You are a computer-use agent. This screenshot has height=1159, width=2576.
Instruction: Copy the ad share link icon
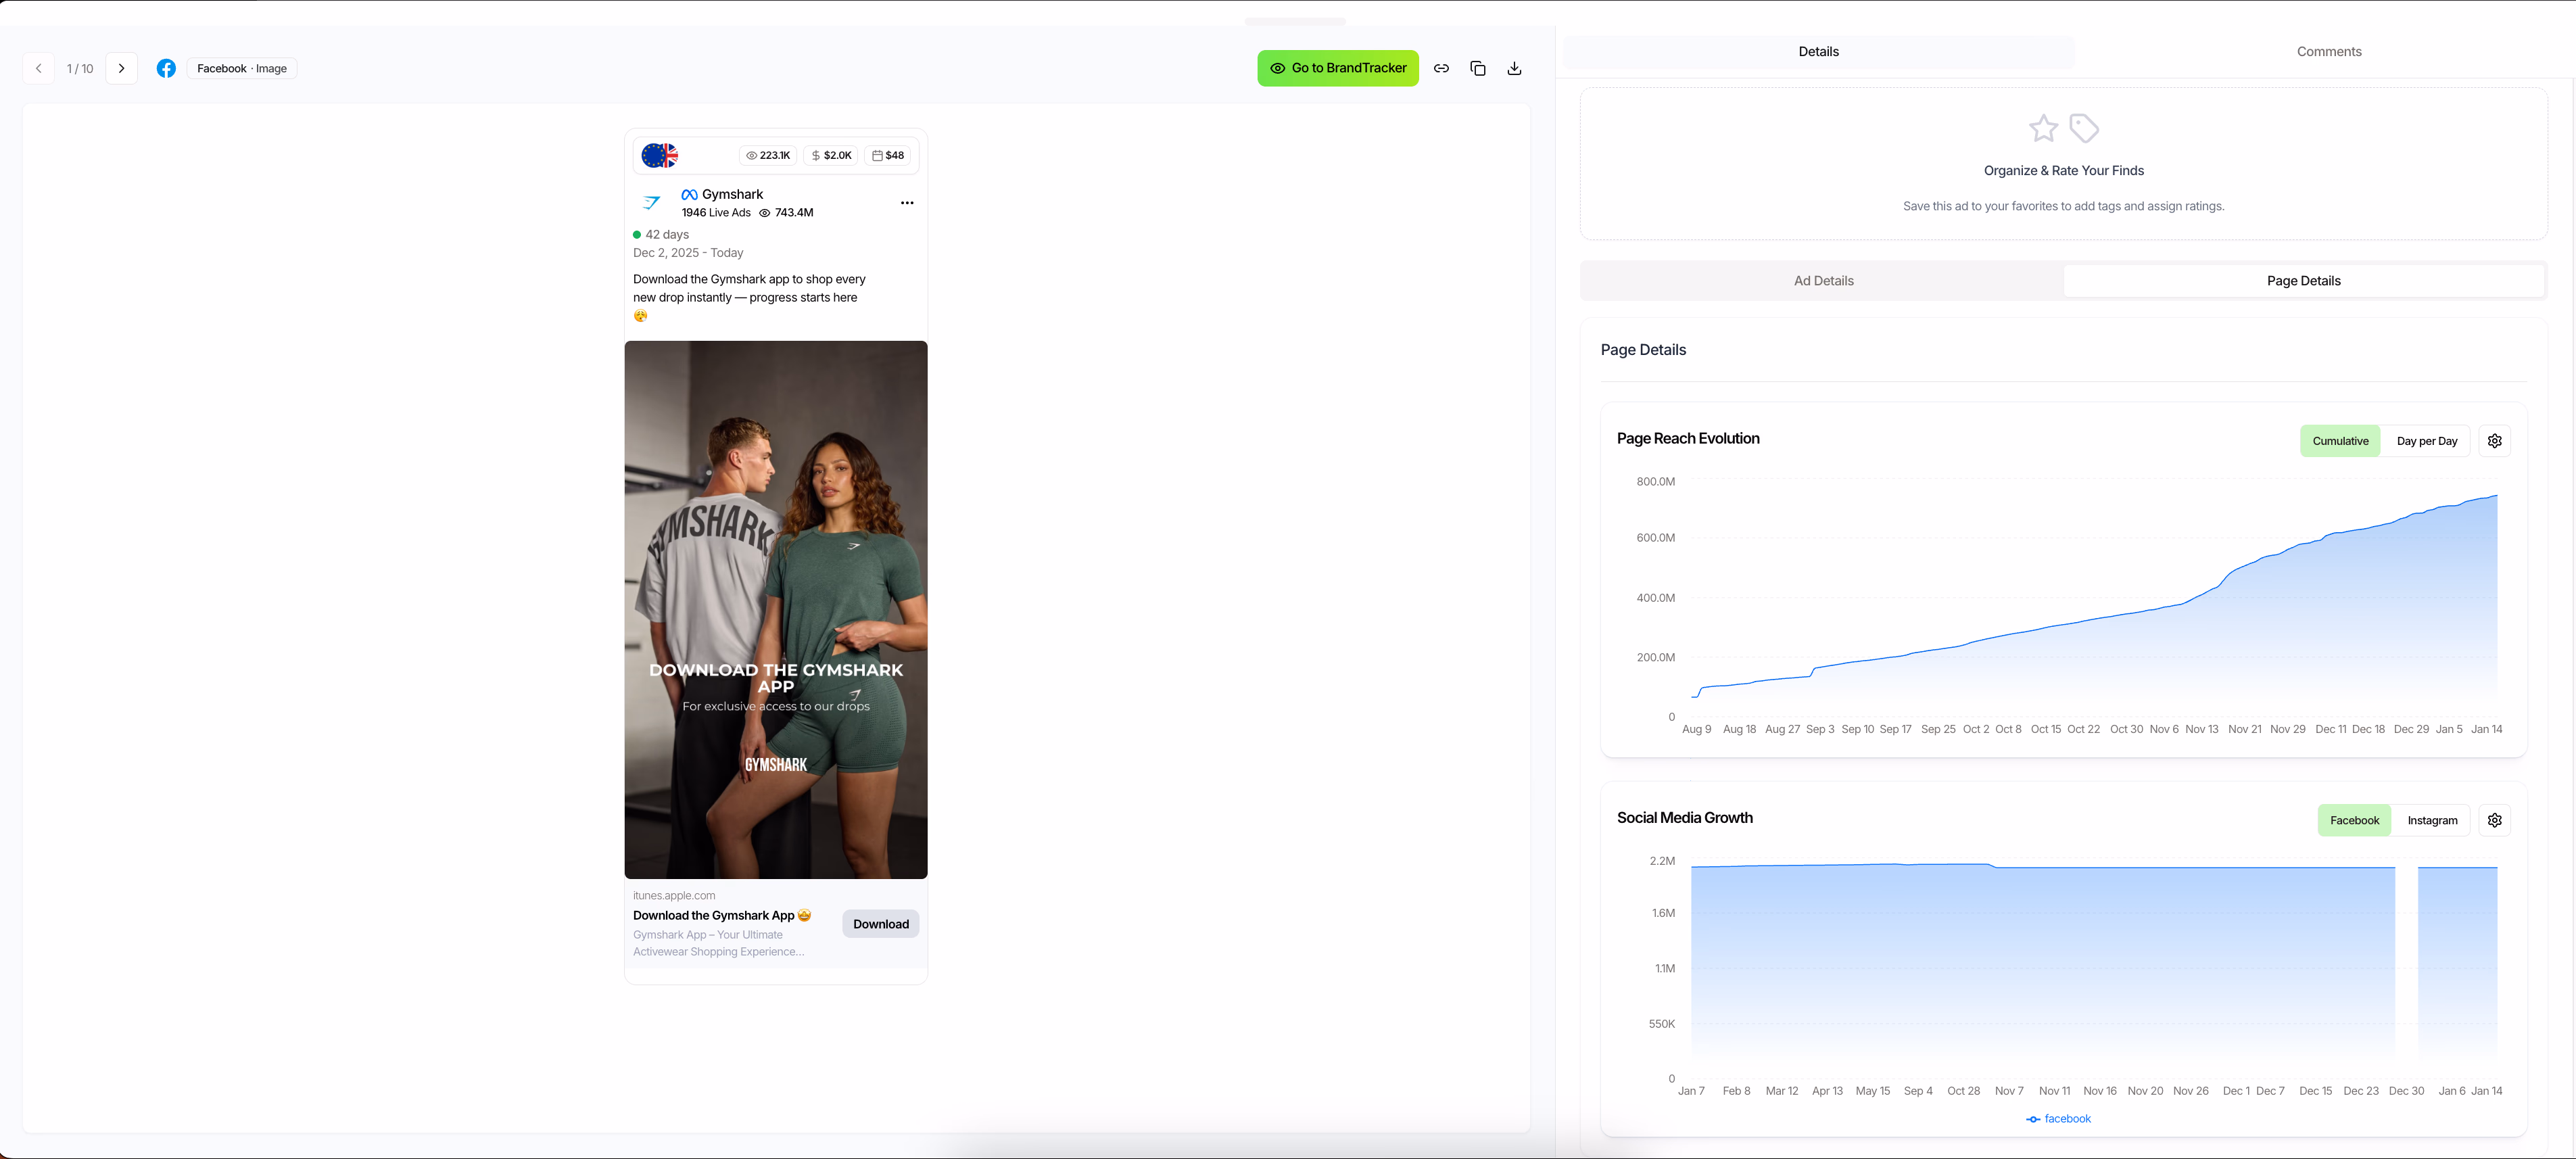coord(1442,68)
